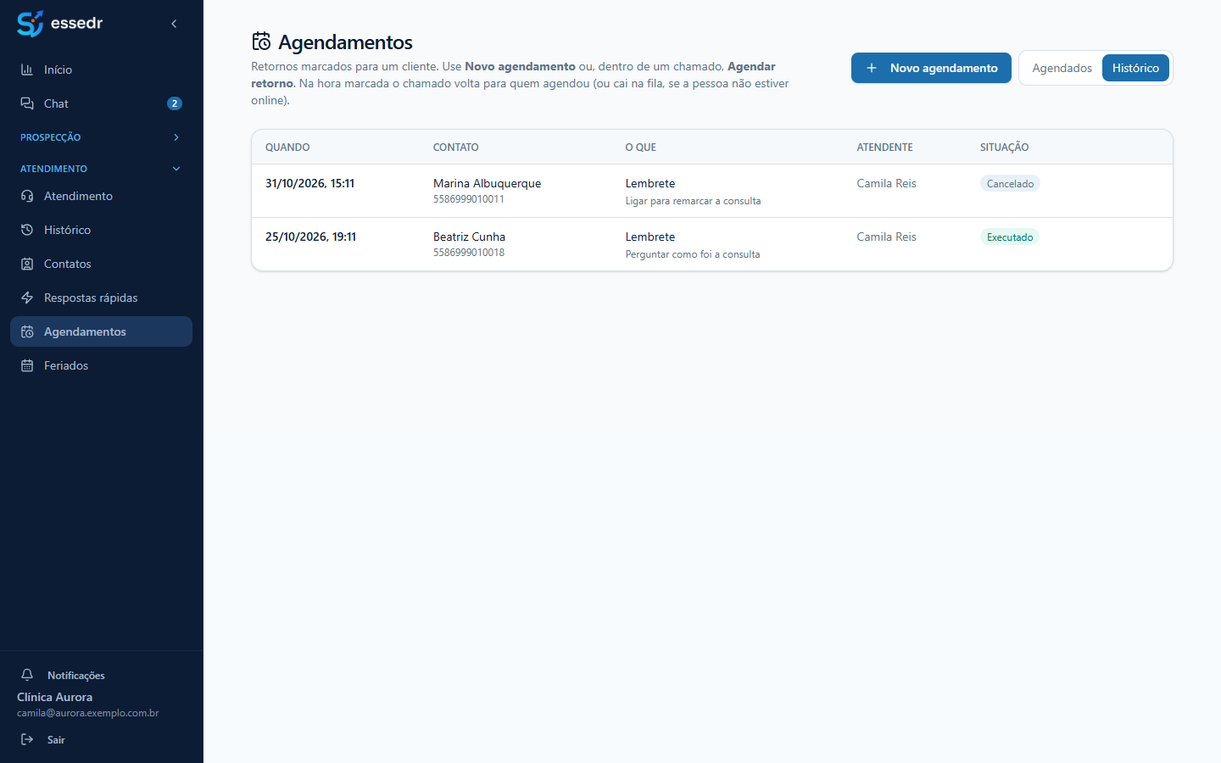
Task: Click the Executado status badge
Action: (x=1010, y=237)
